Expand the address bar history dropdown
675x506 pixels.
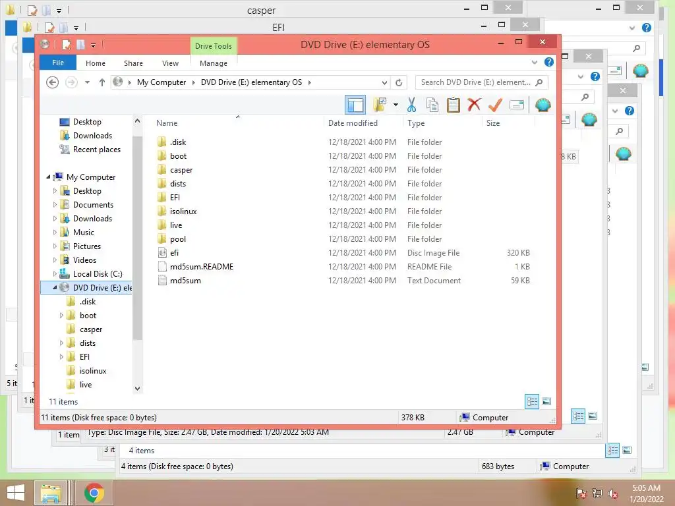tap(384, 82)
